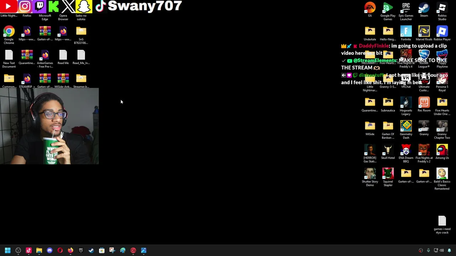Select the MiSide-Ank WinRAR archive

[x=63, y=81]
